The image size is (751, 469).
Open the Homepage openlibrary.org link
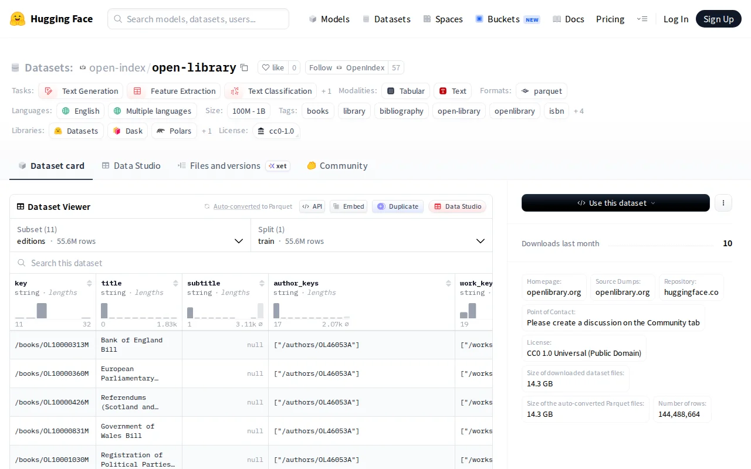(554, 292)
